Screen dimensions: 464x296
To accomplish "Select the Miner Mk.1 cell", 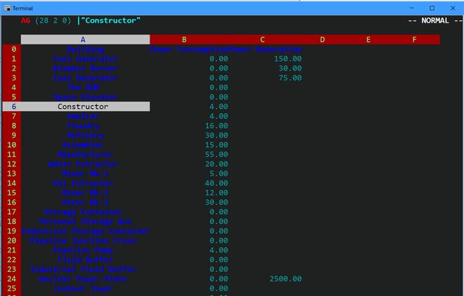I will [x=86, y=174].
